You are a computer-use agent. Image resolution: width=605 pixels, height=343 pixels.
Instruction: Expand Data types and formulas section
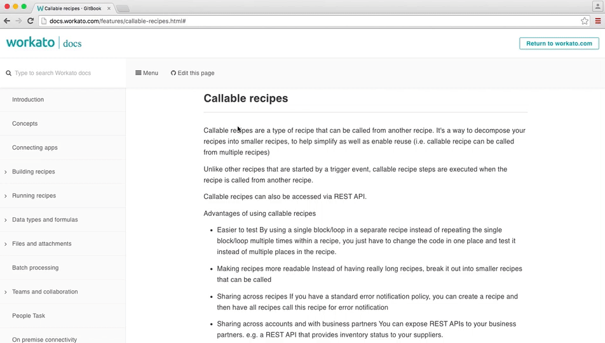[x=6, y=220]
